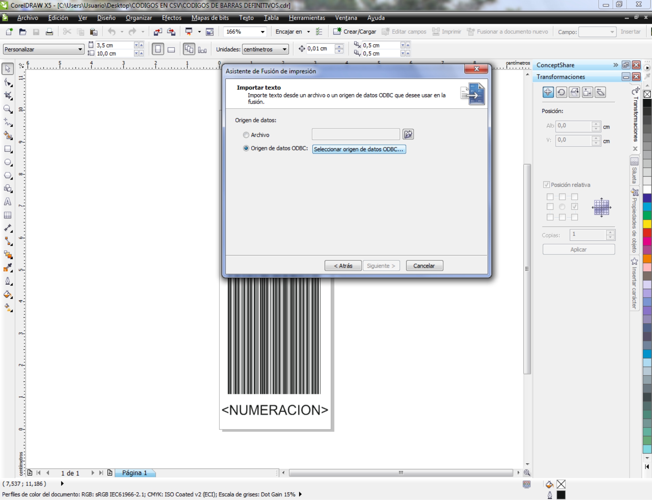Select Archivo radio button
The image size is (652, 500).
(x=246, y=135)
